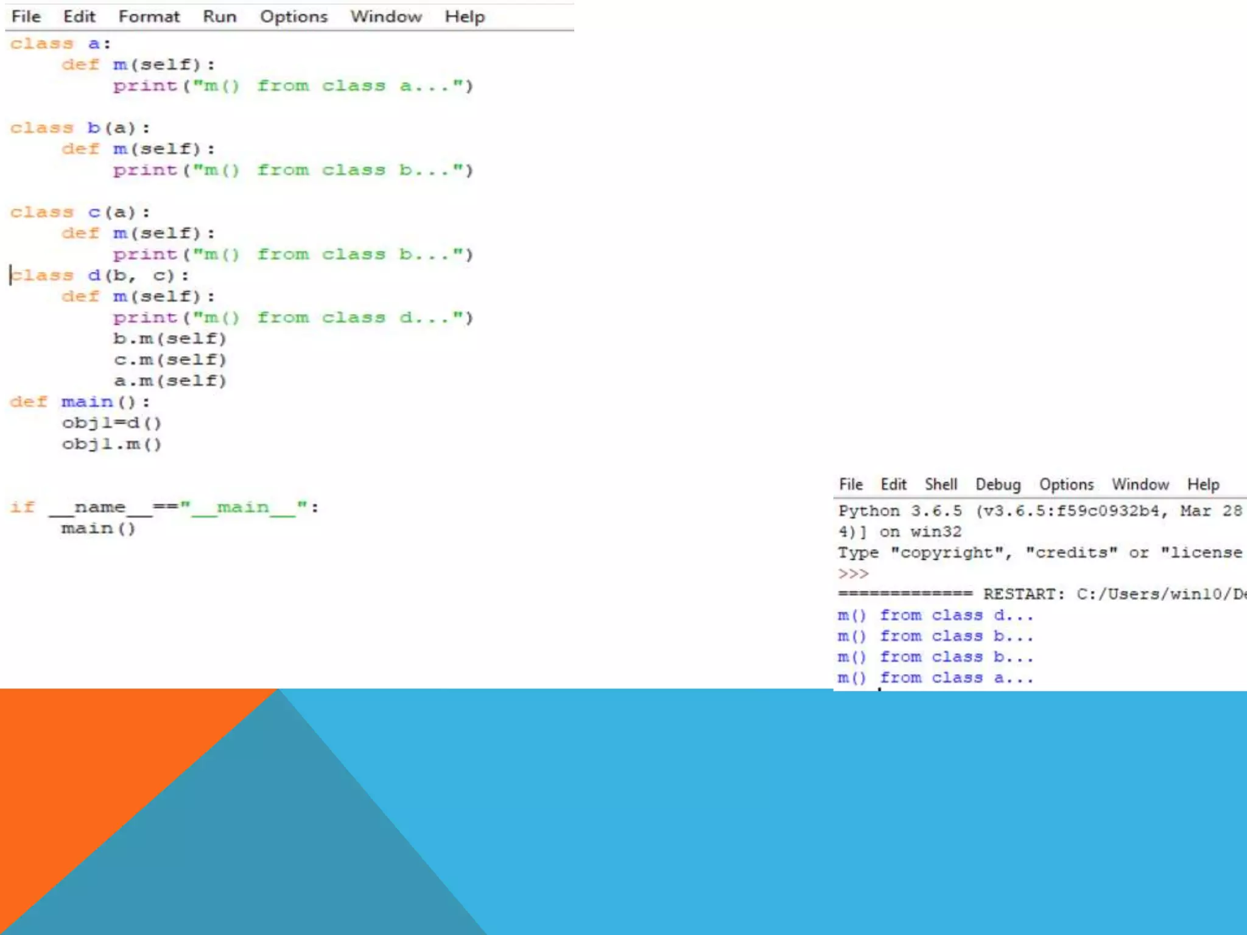Open the Debug menu
The height and width of the screenshot is (935, 1247).
tap(998, 485)
